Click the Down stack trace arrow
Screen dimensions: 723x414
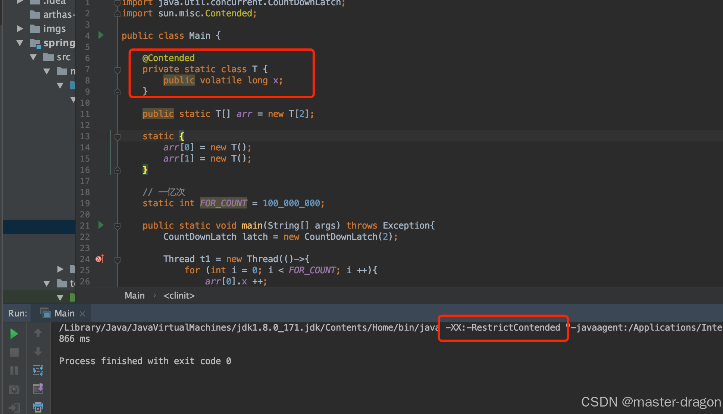click(x=38, y=351)
